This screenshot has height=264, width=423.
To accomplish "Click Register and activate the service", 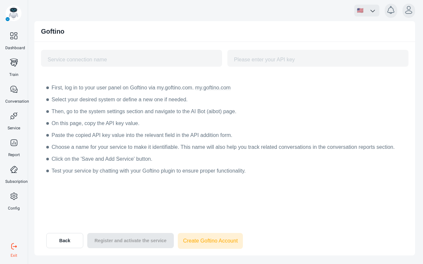I will coord(131,241).
